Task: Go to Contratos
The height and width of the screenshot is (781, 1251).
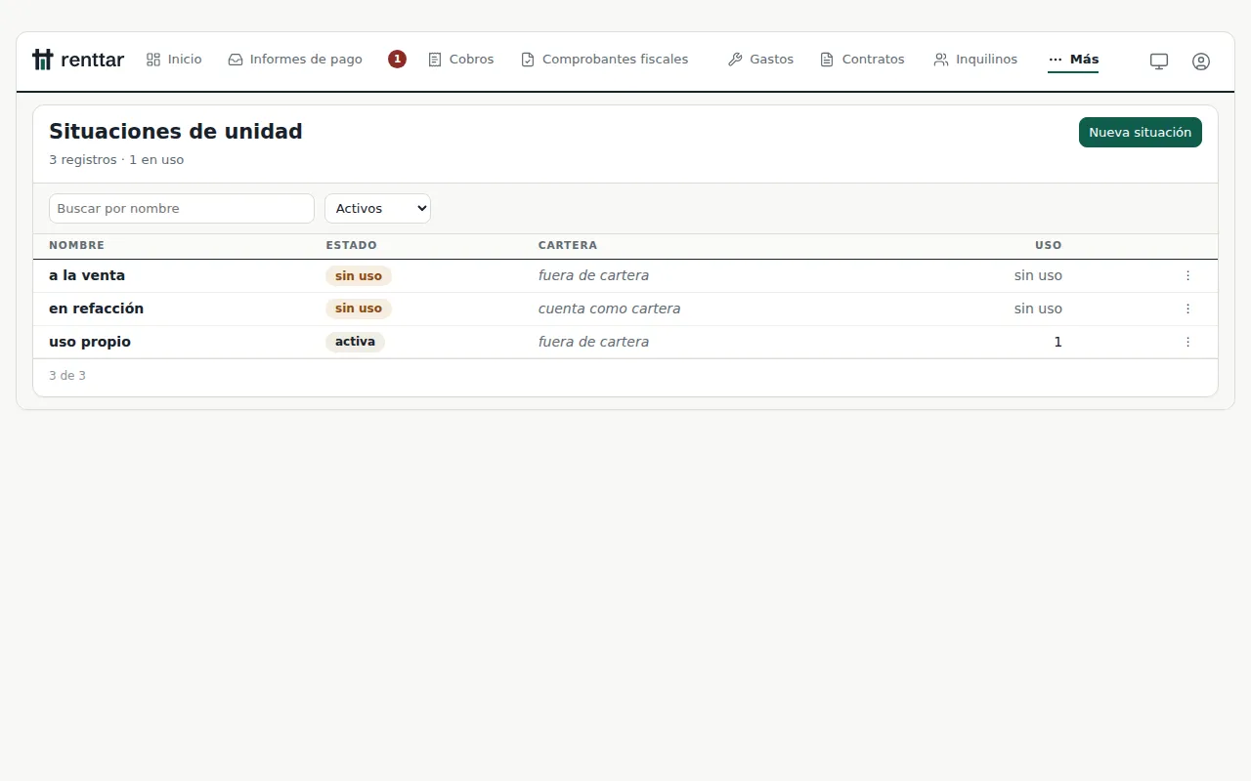Action: click(862, 60)
